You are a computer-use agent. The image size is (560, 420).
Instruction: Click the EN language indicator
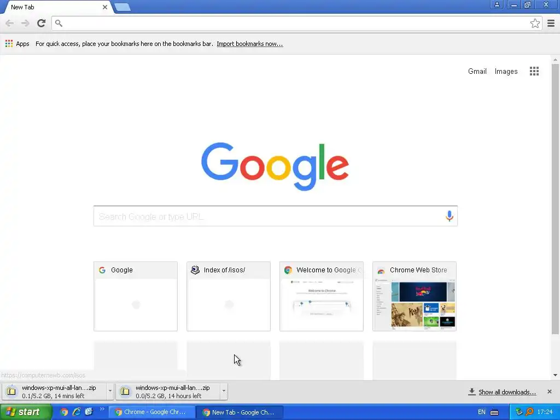481,412
